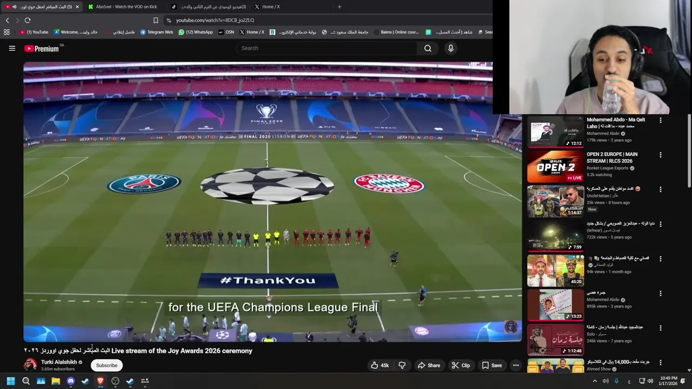Bookmark this page icon in address bar

(156, 20)
